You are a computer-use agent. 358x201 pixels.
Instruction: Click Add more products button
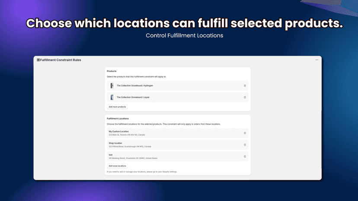117,107
